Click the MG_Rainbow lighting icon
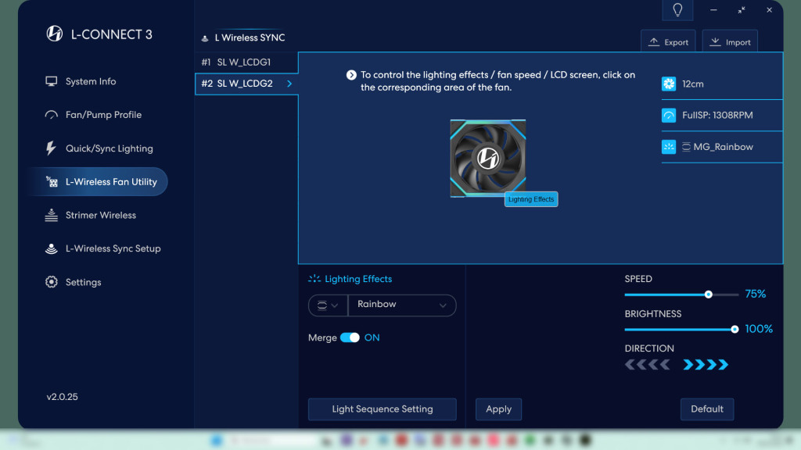The height and width of the screenshot is (450, 801). tap(669, 147)
